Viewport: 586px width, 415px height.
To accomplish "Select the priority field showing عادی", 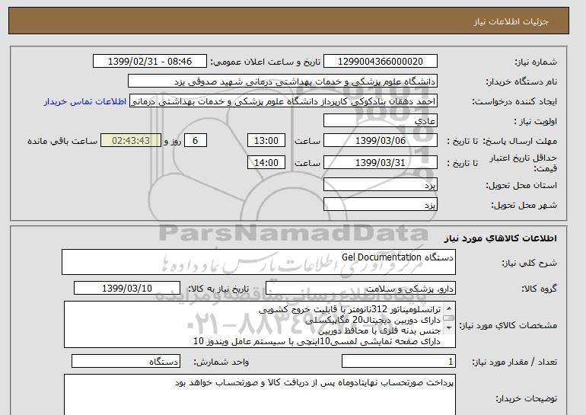I will (x=380, y=121).
